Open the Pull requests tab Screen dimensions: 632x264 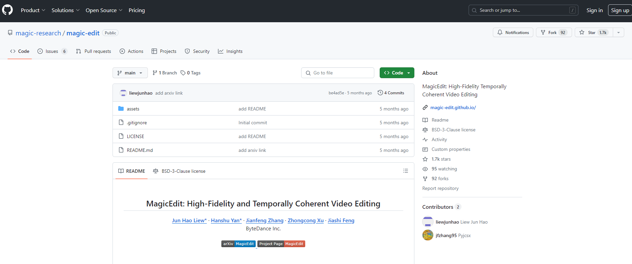[x=94, y=51]
